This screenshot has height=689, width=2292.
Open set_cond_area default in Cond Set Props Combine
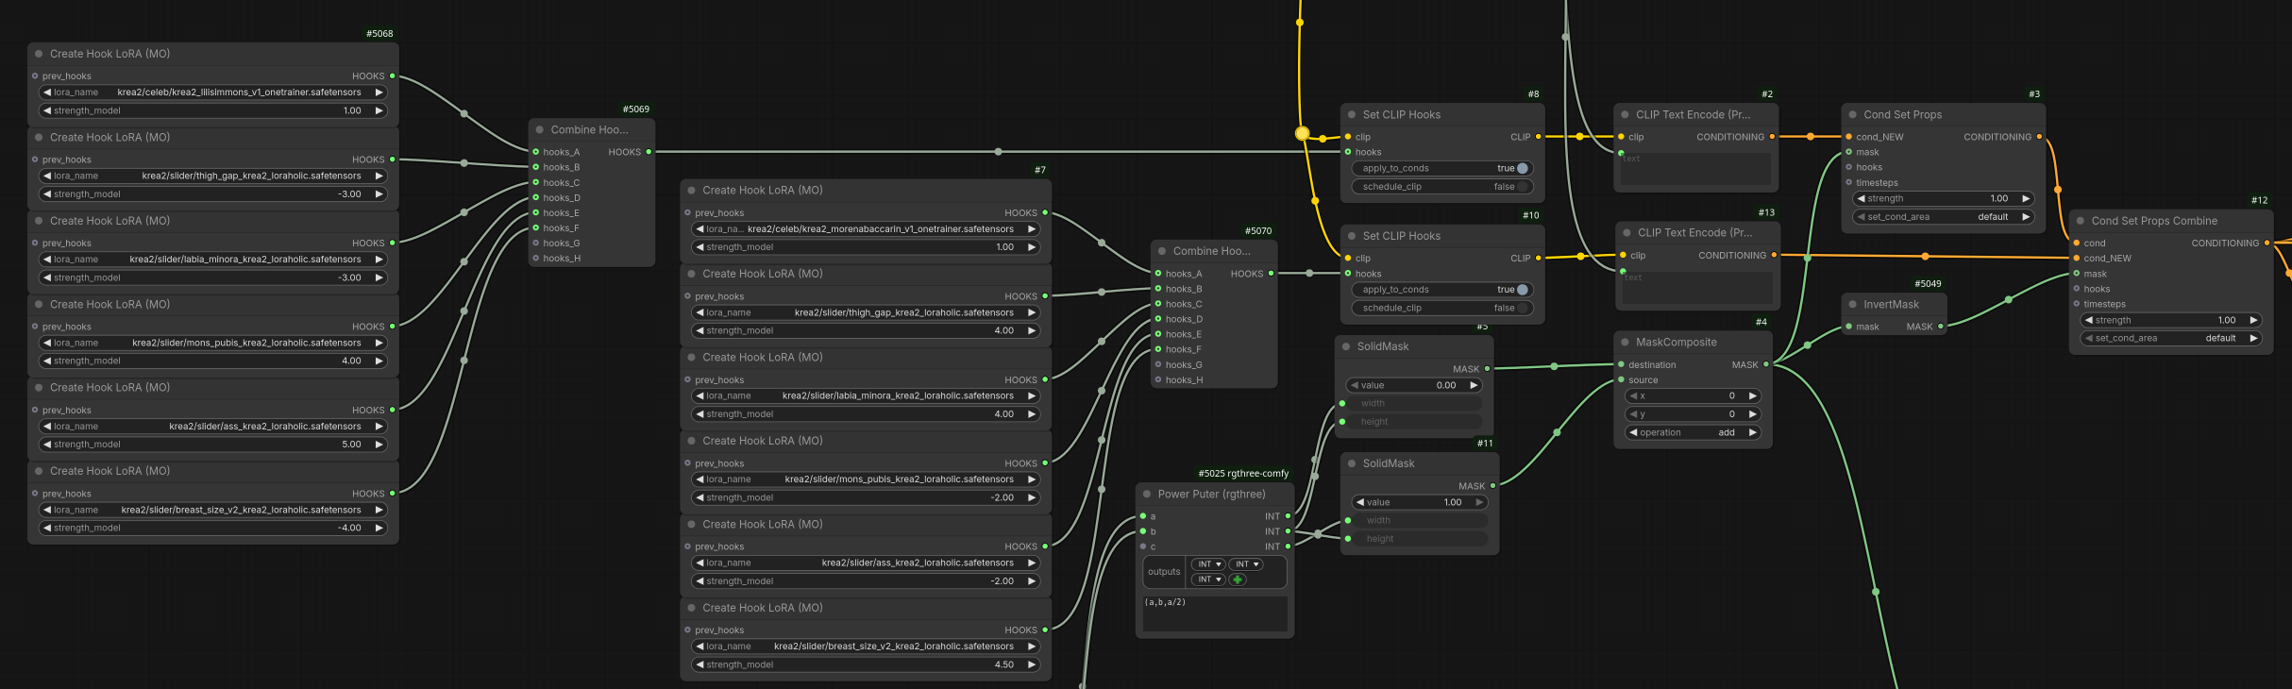[2170, 338]
